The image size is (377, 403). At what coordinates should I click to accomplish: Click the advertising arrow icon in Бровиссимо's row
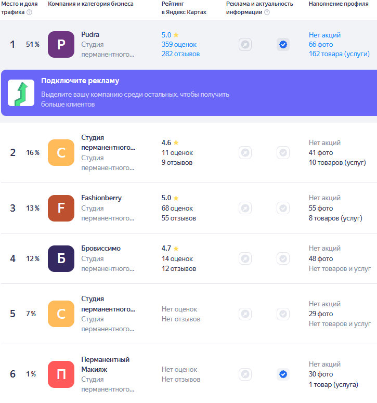point(245,258)
